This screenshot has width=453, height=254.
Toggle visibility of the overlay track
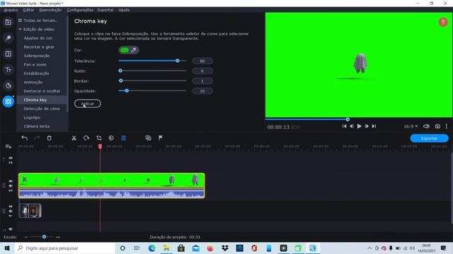[x=11, y=181]
